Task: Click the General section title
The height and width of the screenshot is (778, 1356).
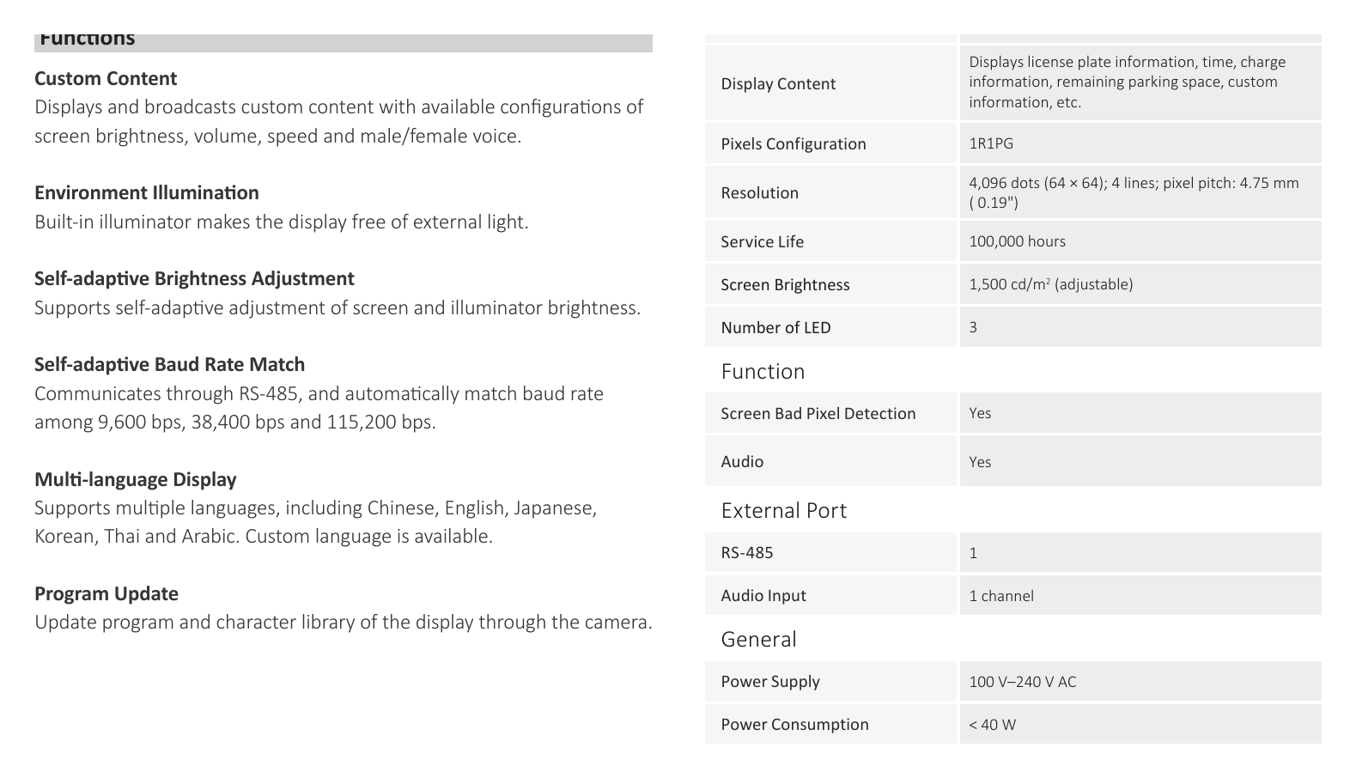Action: [759, 640]
